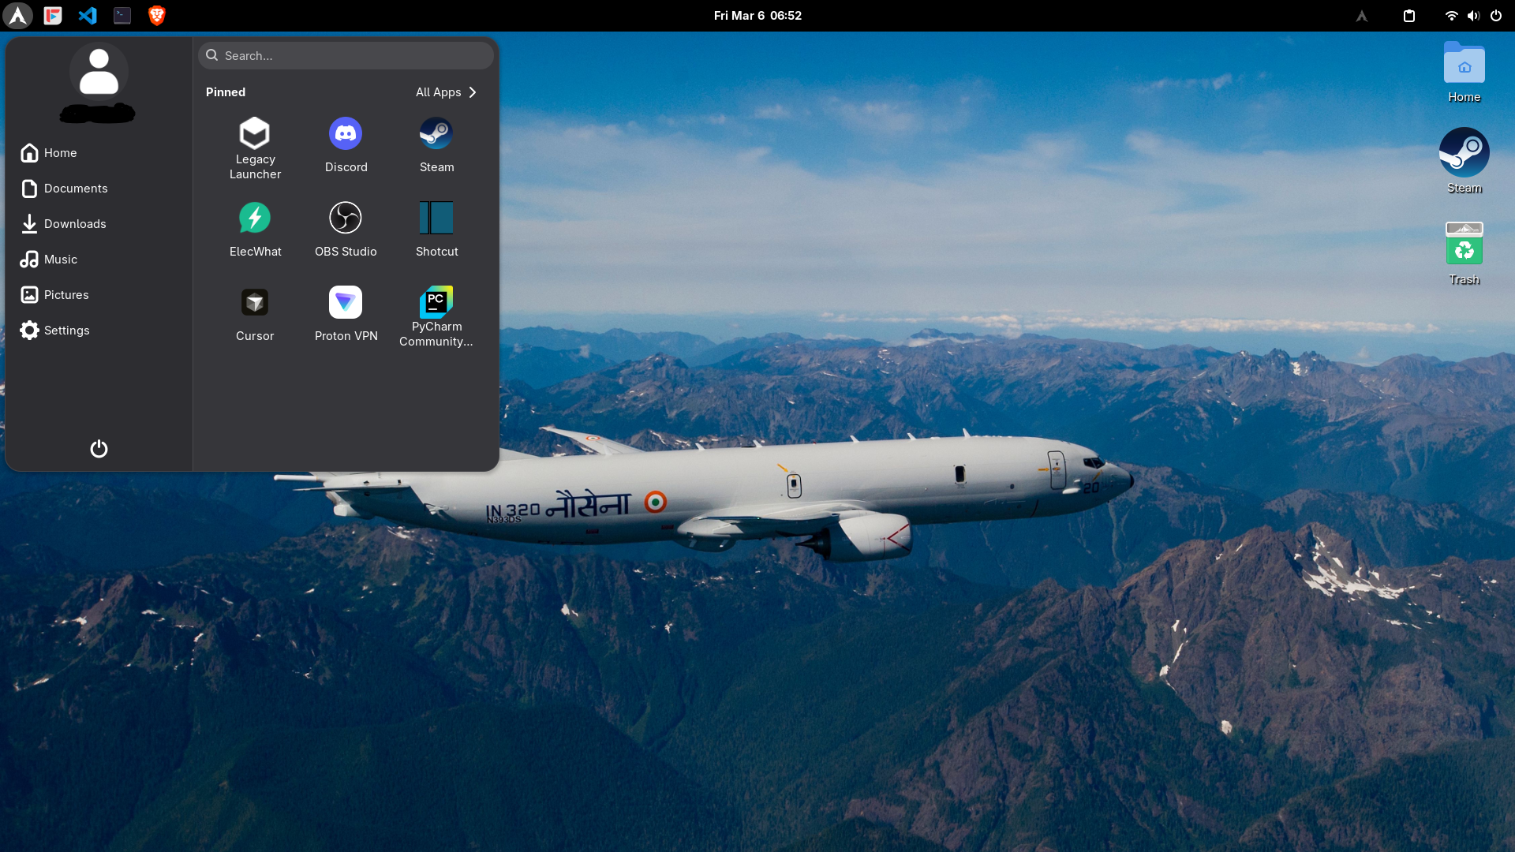Launch Cursor editor
1515x852 pixels.
pos(255,314)
